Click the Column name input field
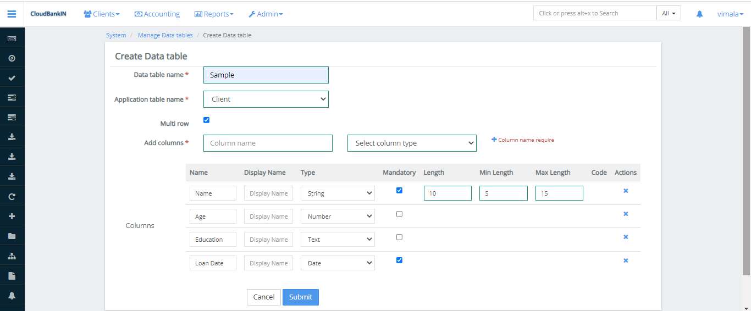The height and width of the screenshot is (311, 751). click(268, 143)
